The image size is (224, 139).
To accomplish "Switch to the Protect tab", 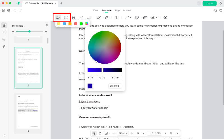I will tap(127, 10).
